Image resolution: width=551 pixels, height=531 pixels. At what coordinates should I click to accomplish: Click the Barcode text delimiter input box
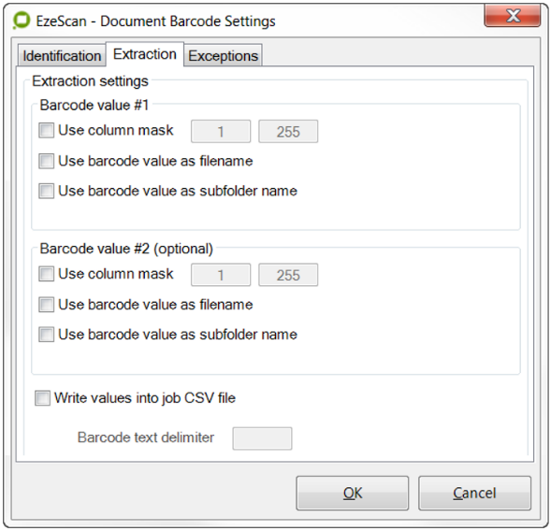point(262,438)
